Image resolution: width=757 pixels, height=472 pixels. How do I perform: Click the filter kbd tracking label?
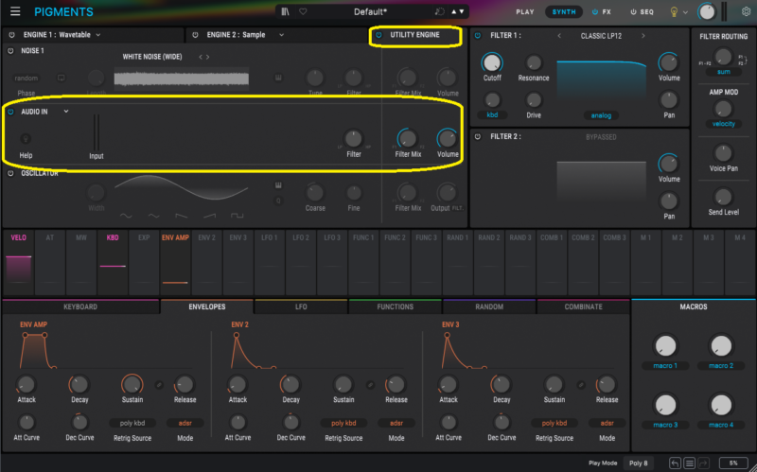coord(492,114)
